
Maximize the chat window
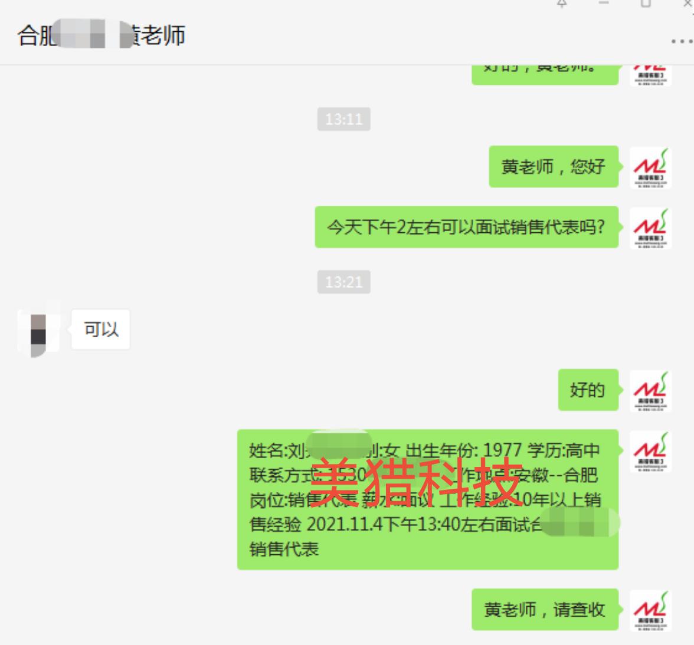[x=646, y=4]
